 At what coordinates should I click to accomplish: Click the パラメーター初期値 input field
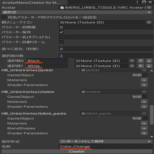[106, 27]
